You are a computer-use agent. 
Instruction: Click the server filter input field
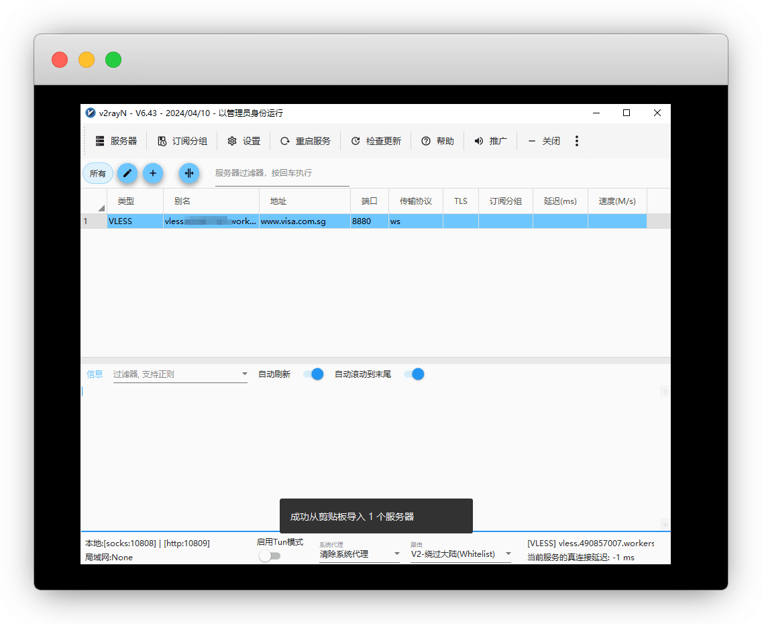click(282, 173)
